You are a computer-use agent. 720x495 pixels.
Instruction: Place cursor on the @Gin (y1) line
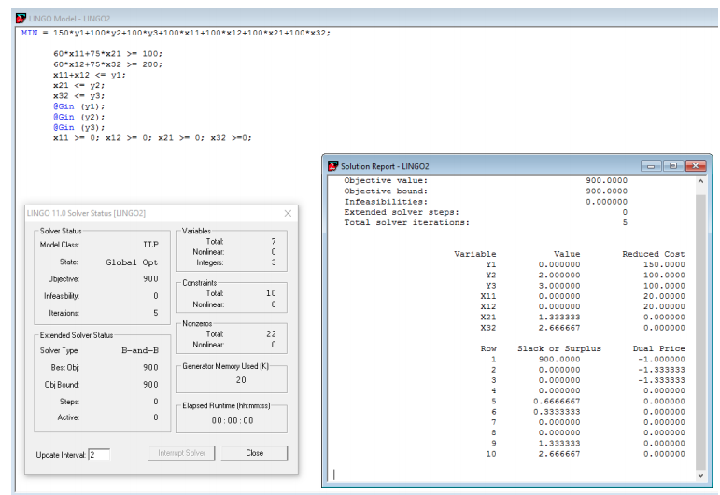79,106
